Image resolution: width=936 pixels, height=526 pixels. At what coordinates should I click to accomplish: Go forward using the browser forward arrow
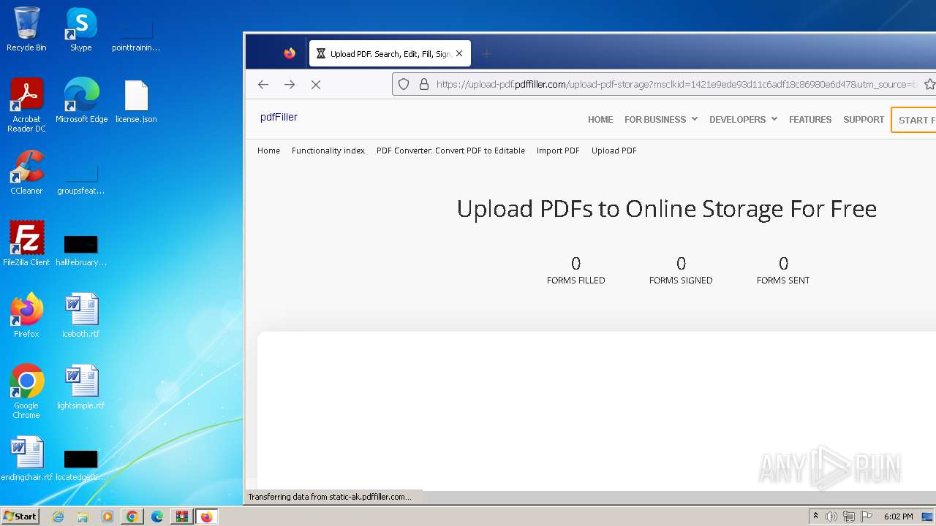click(x=290, y=85)
